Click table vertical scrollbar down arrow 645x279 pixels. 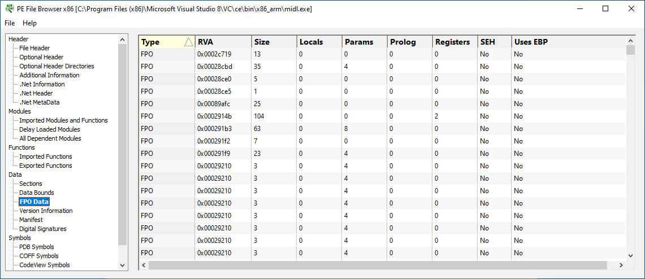(x=630, y=256)
